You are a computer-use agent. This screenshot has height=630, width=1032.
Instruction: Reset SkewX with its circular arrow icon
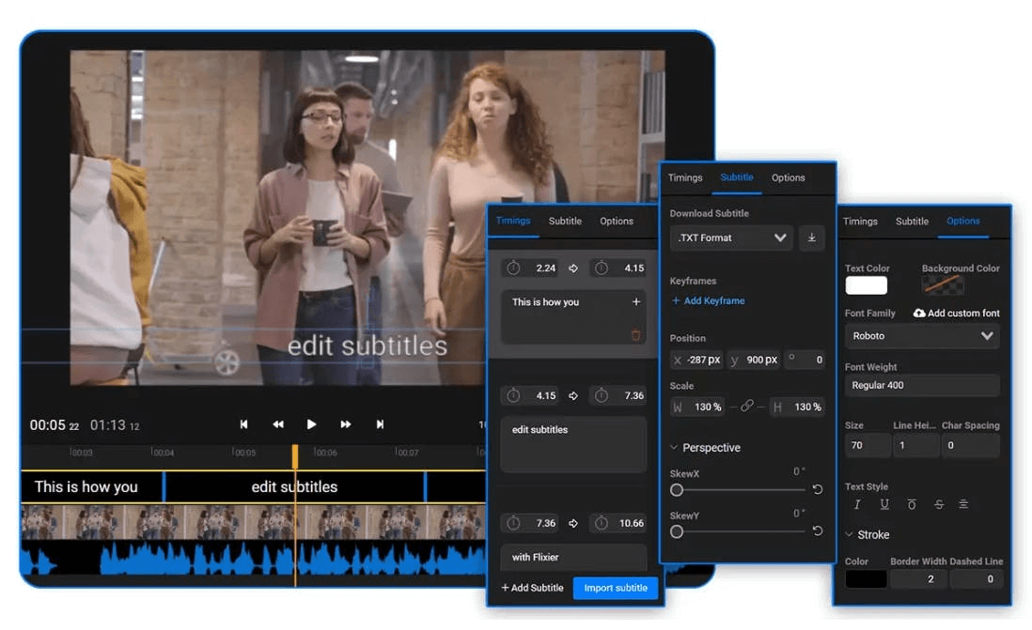[818, 489]
